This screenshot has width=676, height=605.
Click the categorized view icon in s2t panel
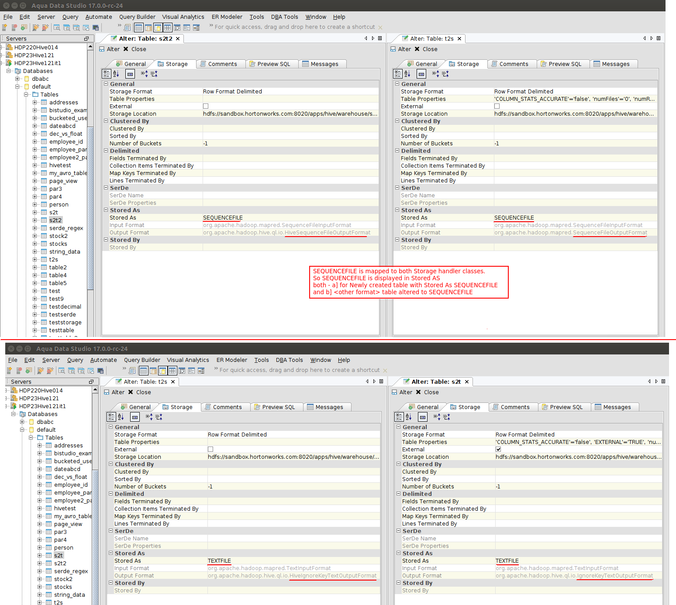click(x=399, y=417)
